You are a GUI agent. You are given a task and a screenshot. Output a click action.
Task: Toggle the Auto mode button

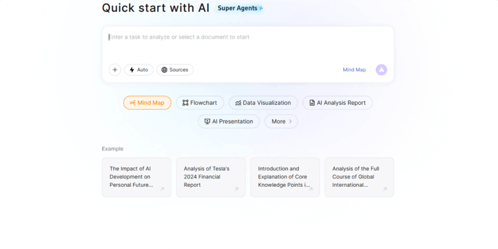coord(139,70)
